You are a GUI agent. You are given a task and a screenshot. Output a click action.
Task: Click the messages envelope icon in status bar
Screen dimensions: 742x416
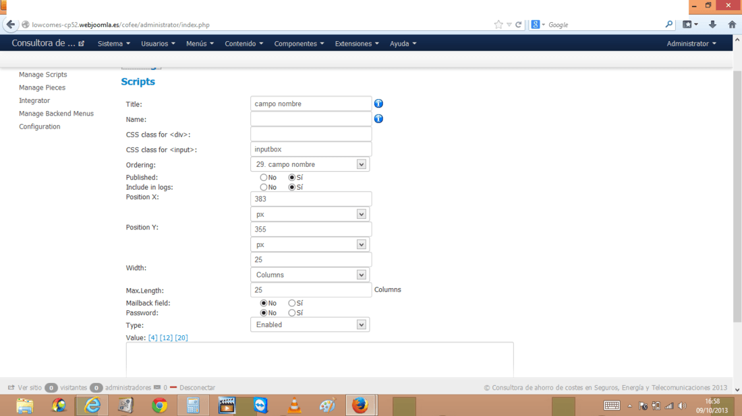point(157,387)
